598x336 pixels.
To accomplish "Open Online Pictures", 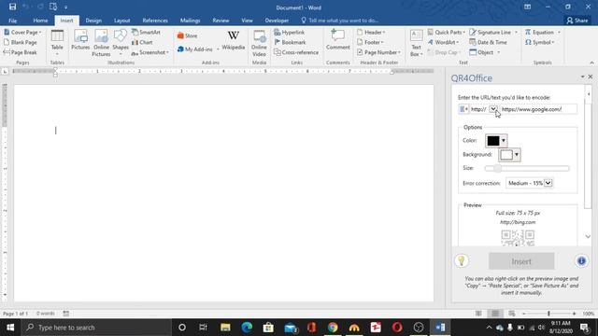I will pyautogui.click(x=101, y=43).
